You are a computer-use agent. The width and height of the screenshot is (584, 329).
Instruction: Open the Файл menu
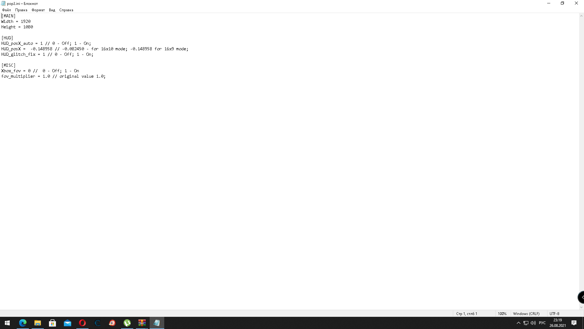point(6,10)
